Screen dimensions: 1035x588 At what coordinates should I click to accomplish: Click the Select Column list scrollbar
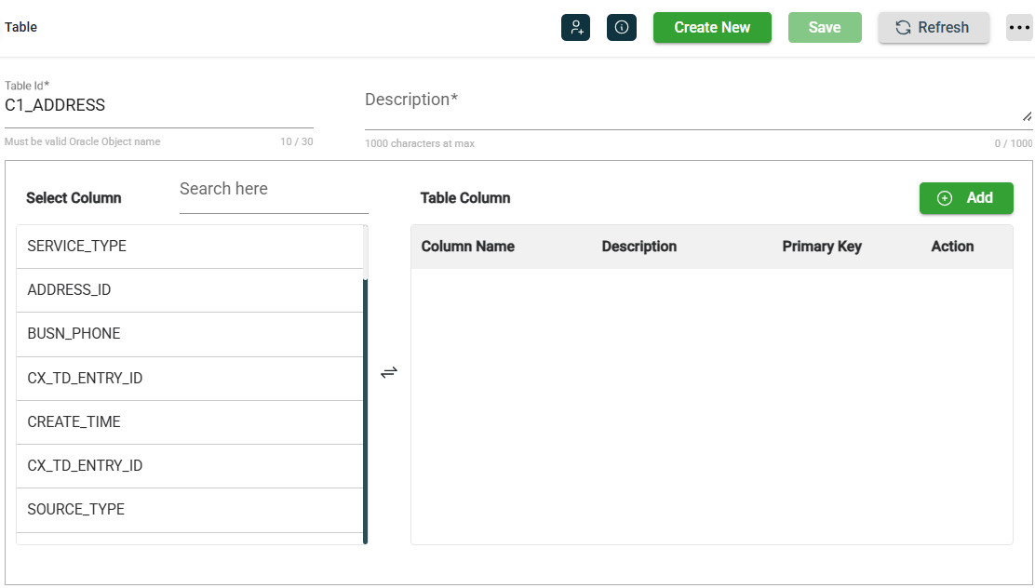[x=365, y=409]
